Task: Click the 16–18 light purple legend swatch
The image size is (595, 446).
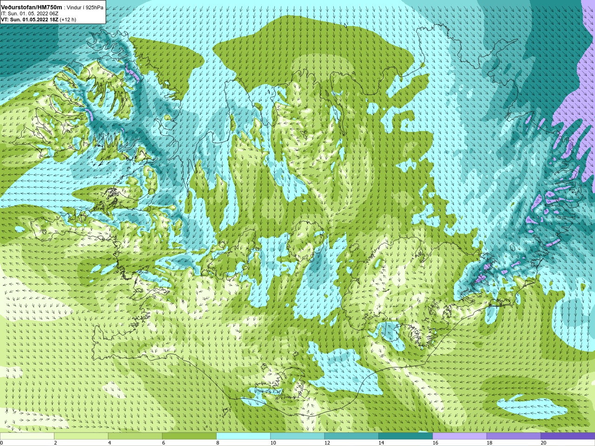Action: tap(460, 436)
